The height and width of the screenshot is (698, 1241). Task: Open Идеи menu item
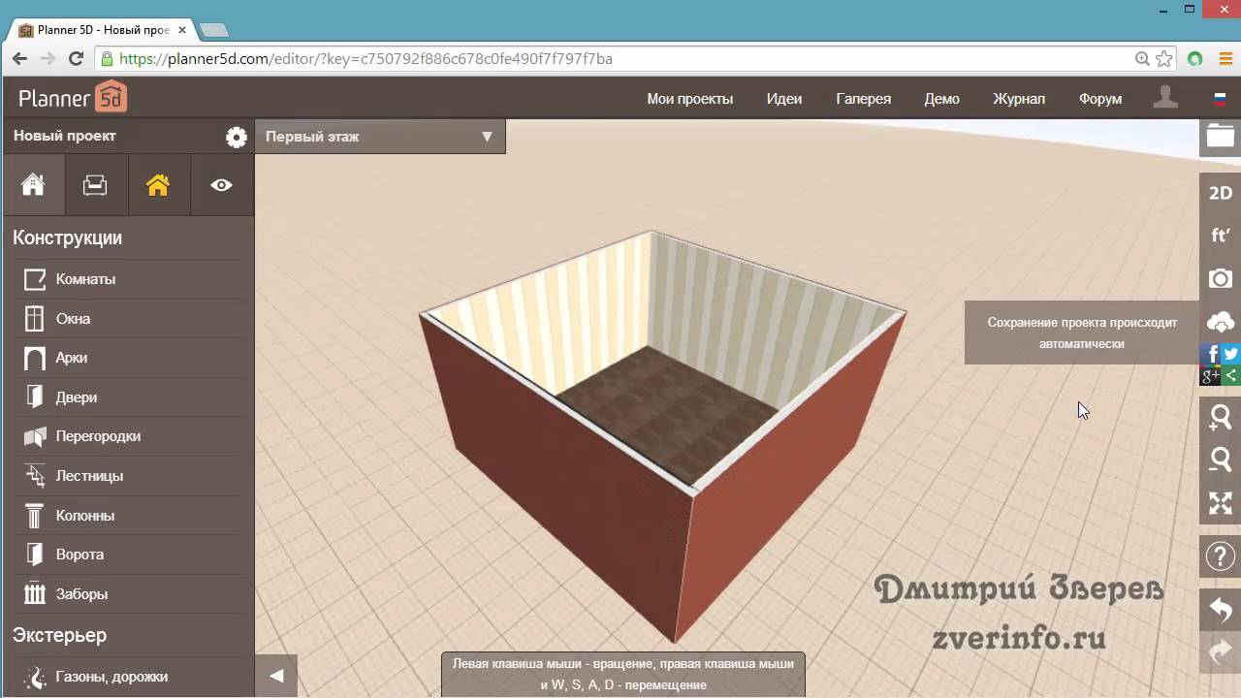point(784,99)
